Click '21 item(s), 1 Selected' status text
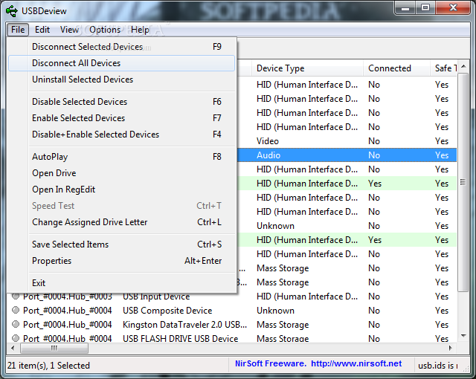 pyautogui.click(x=48, y=366)
